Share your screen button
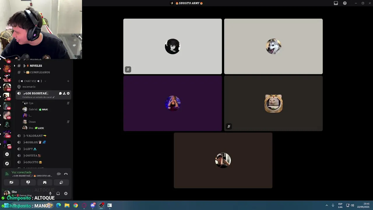This screenshot has height=210, width=373. click(28, 182)
